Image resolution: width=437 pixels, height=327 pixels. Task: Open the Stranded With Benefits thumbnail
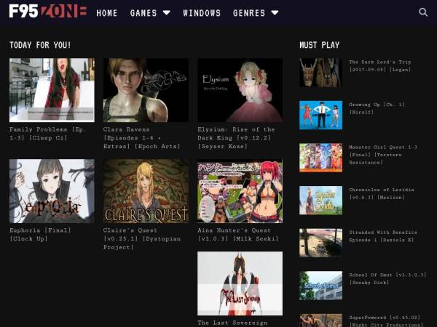pyautogui.click(x=320, y=243)
